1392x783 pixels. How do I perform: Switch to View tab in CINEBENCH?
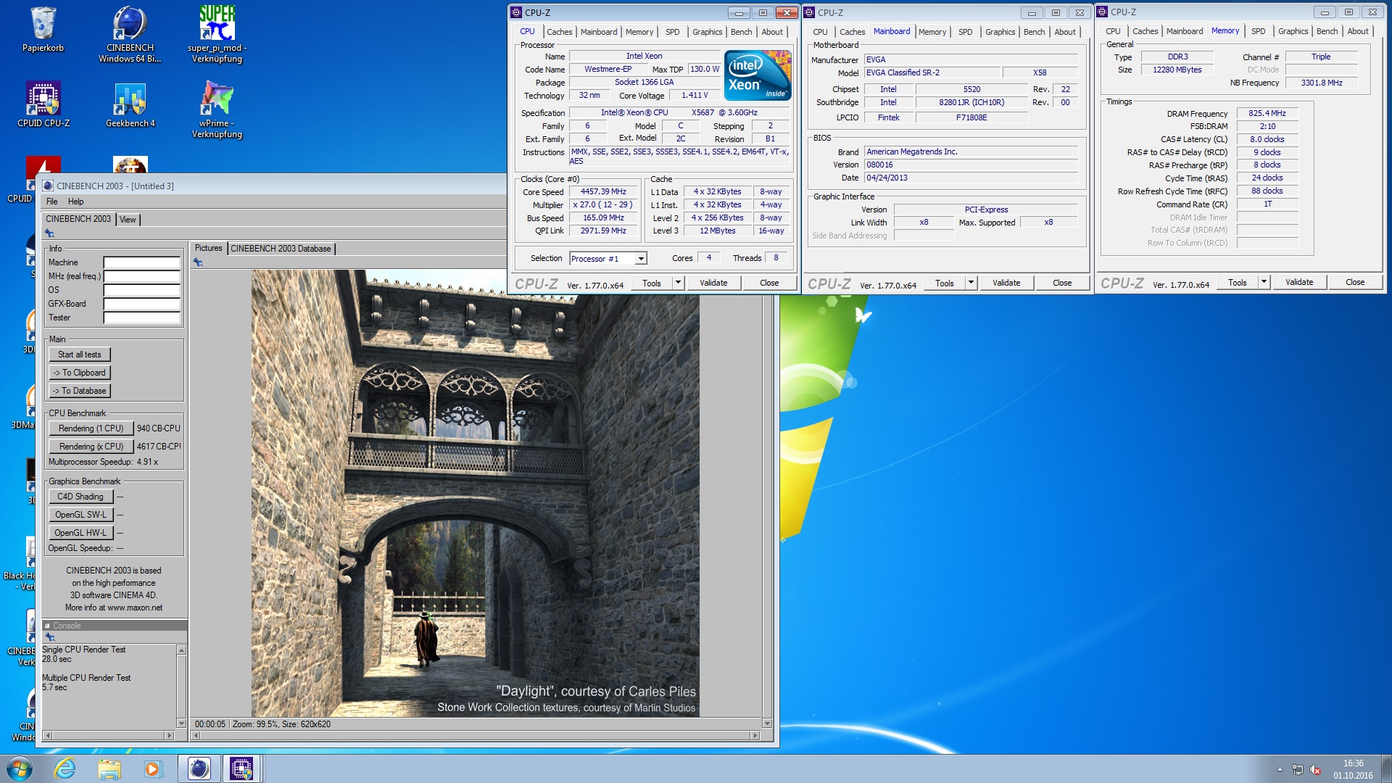tap(128, 220)
